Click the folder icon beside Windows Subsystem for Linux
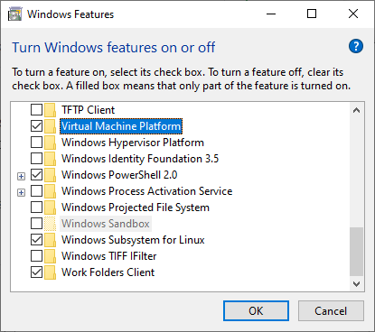 [x=50, y=240]
